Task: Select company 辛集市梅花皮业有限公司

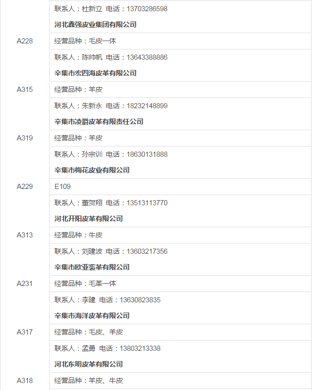Action: [92, 170]
